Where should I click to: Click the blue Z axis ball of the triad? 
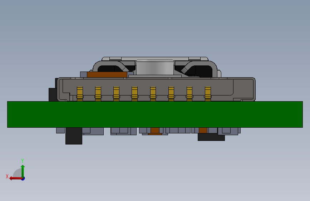(x=23, y=178)
